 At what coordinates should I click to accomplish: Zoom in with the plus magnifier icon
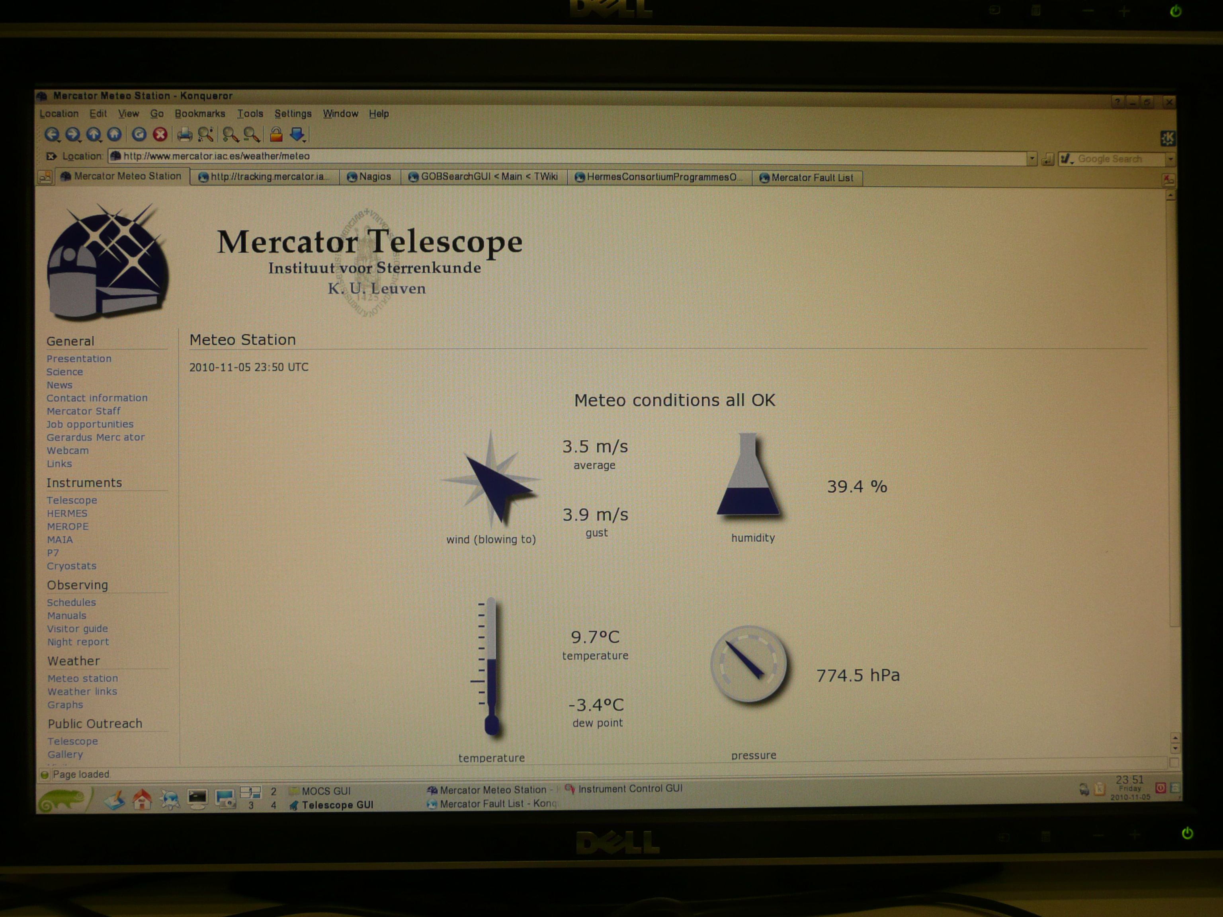pos(230,134)
